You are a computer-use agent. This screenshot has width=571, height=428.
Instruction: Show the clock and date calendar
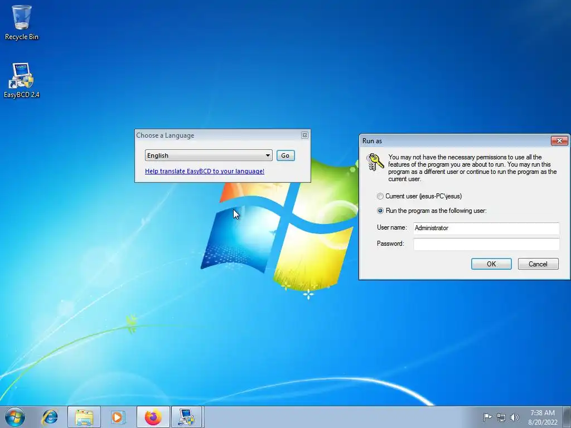[x=543, y=417]
